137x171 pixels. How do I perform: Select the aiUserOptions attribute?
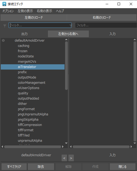click(33, 88)
